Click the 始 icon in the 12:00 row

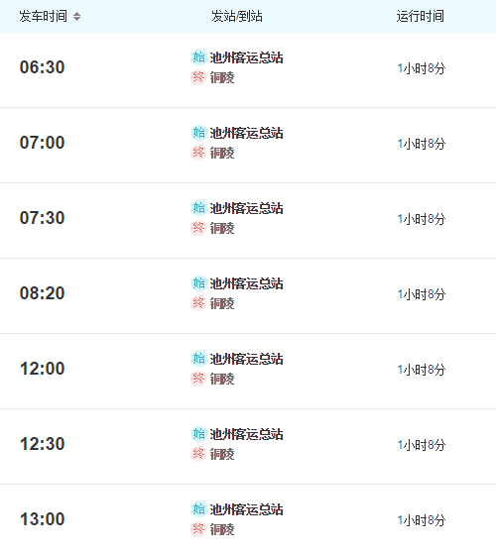click(x=198, y=358)
